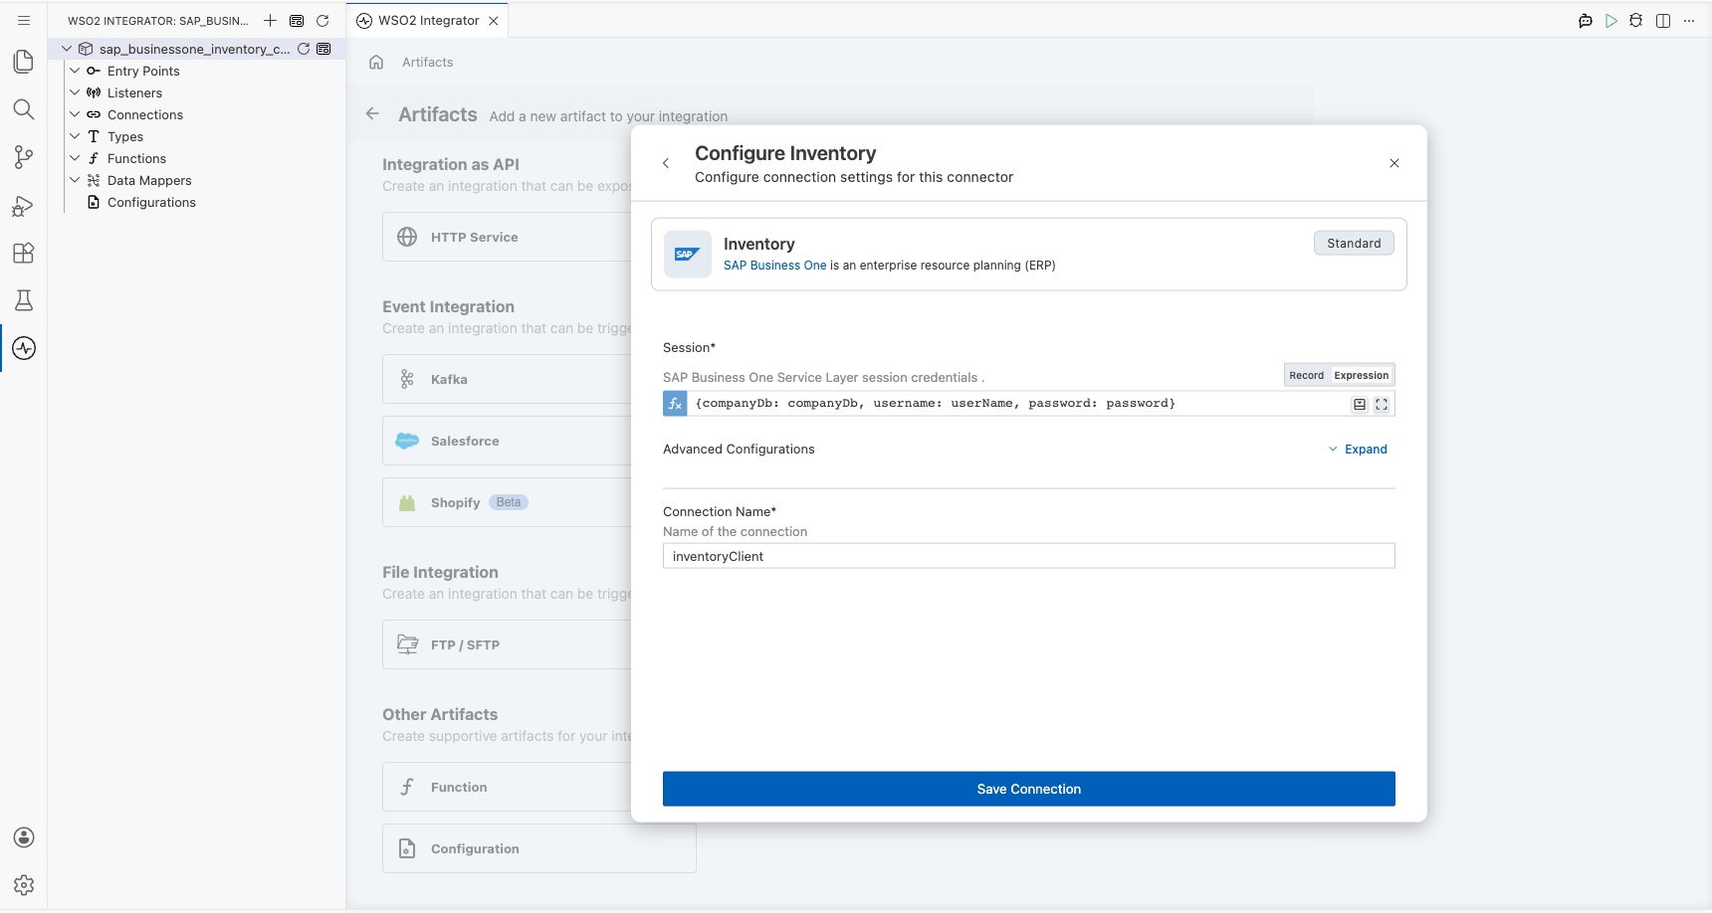Viewport: 1712px width, 913px height.
Task: Open the Accounts icon in activity bar
Action: pyautogui.click(x=24, y=837)
